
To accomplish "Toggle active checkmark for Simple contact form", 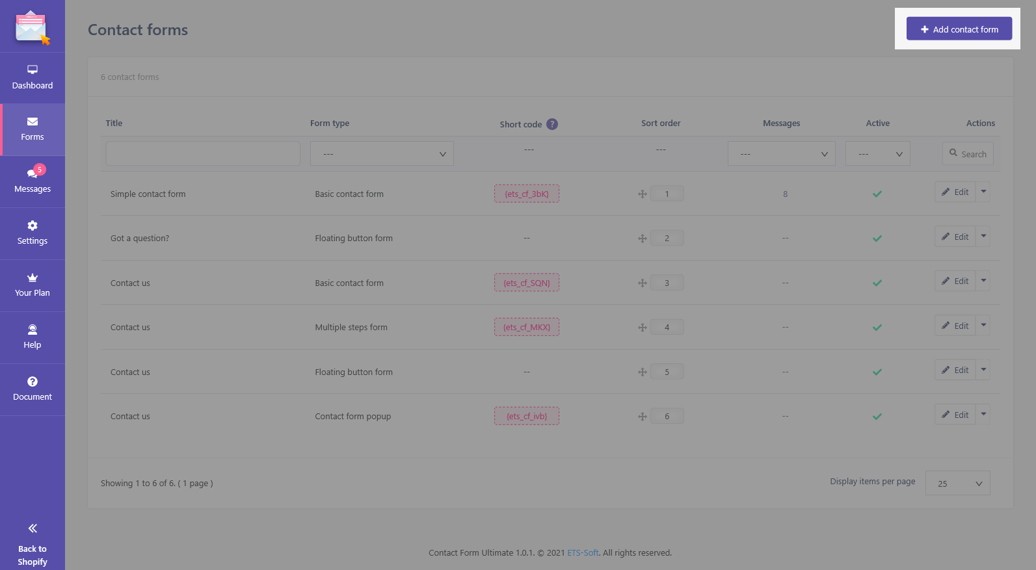I will (877, 194).
